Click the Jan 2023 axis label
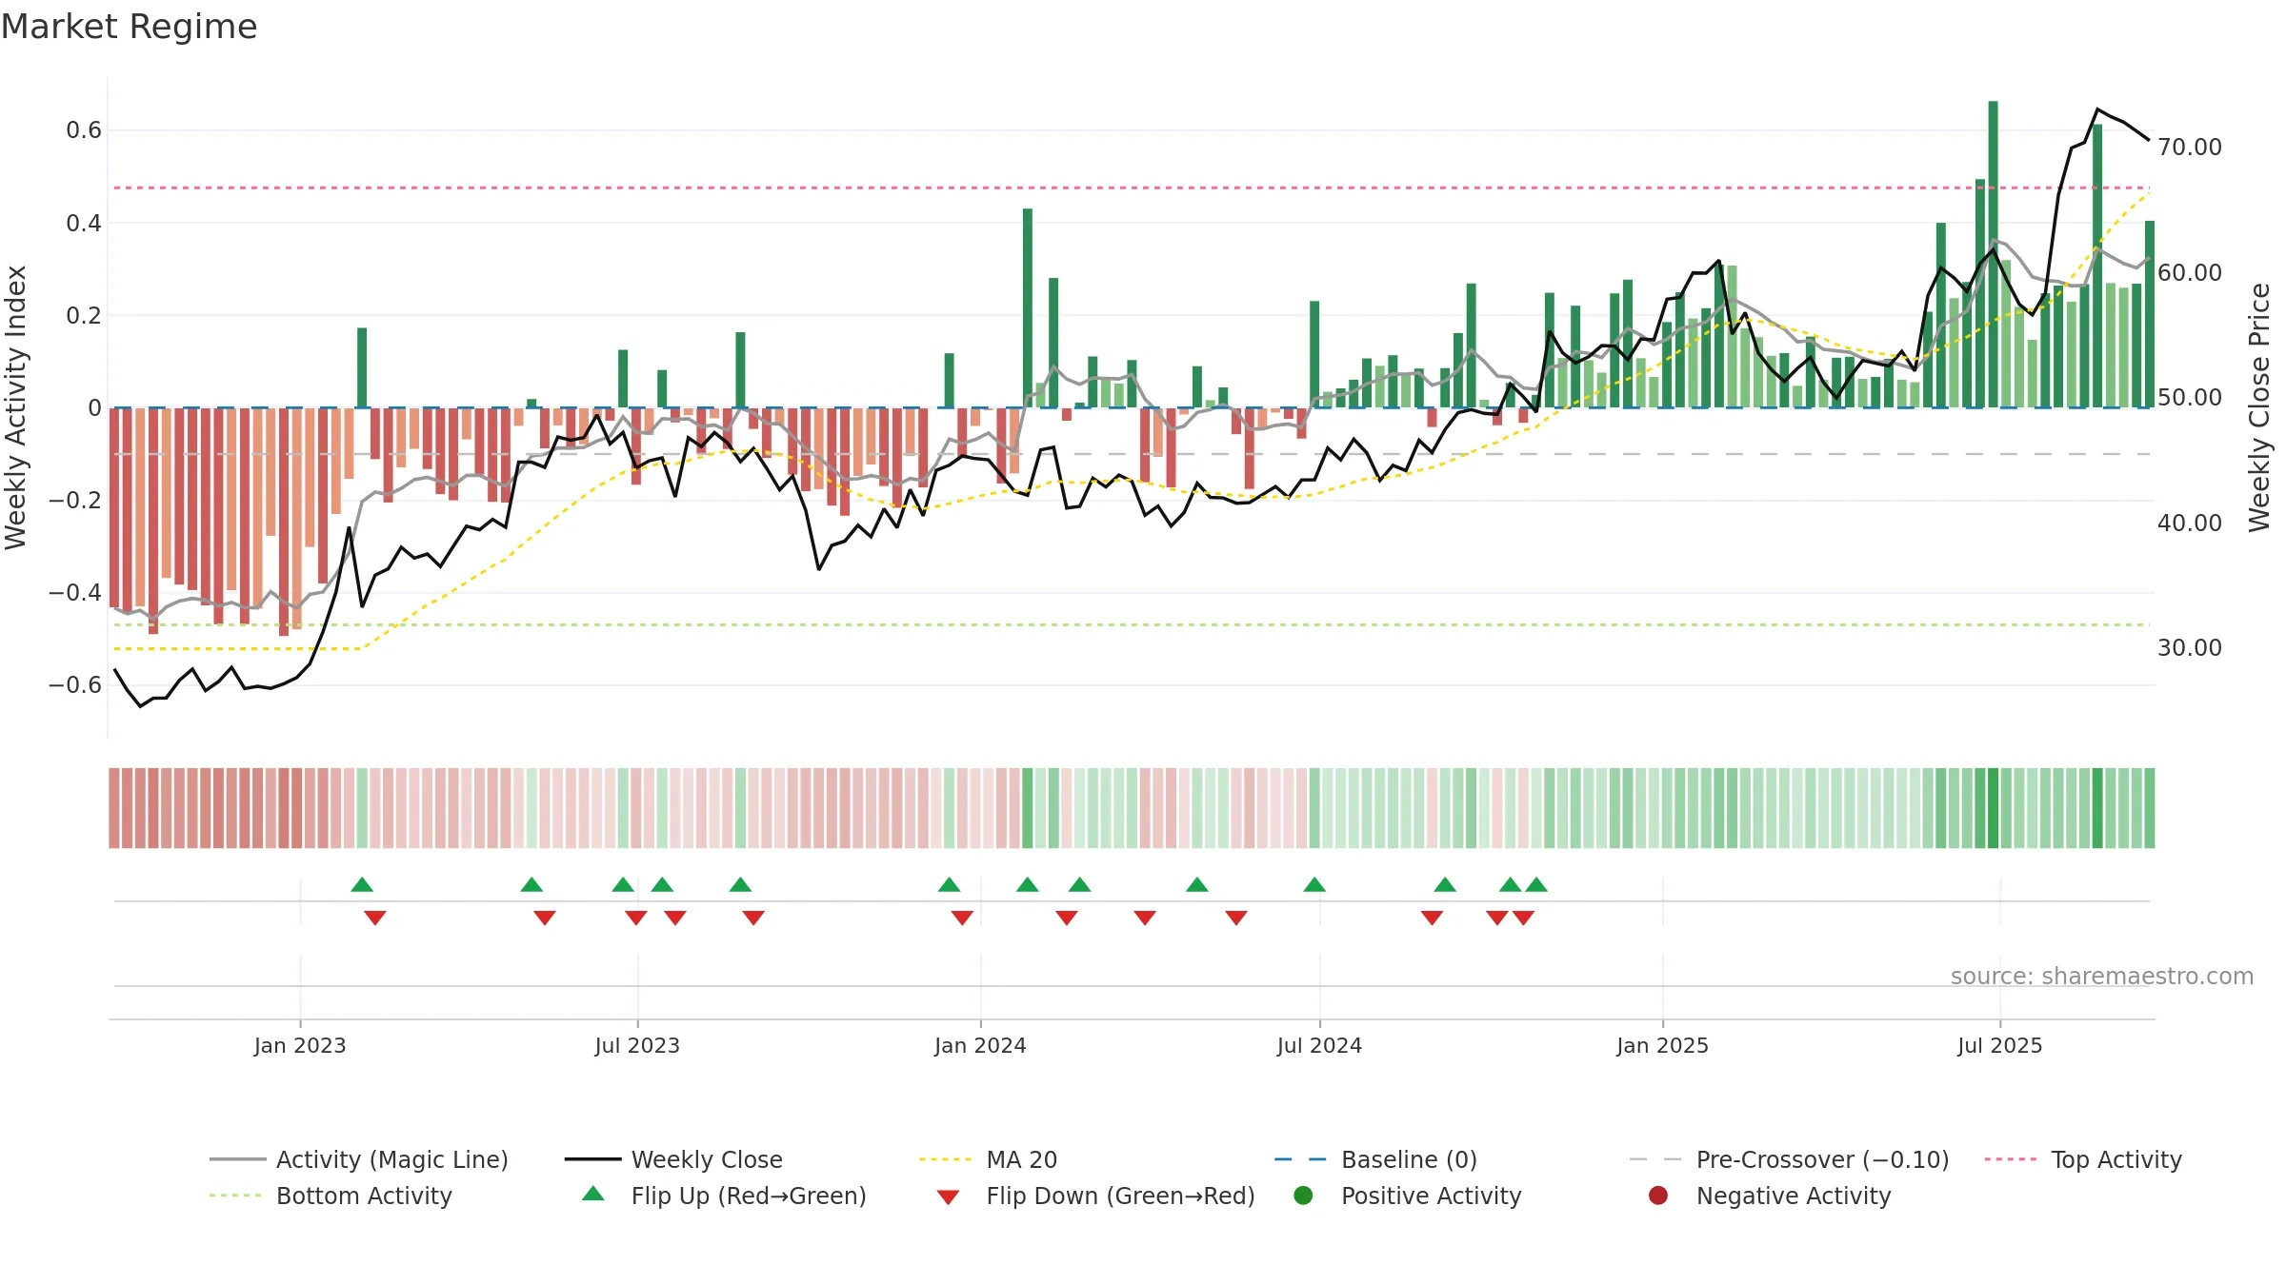The width and height of the screenshot is (2286, 1285). (x=300, y=1045)
